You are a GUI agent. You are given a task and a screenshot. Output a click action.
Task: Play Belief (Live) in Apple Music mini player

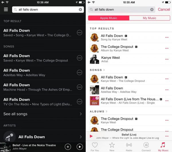point(91,136)
